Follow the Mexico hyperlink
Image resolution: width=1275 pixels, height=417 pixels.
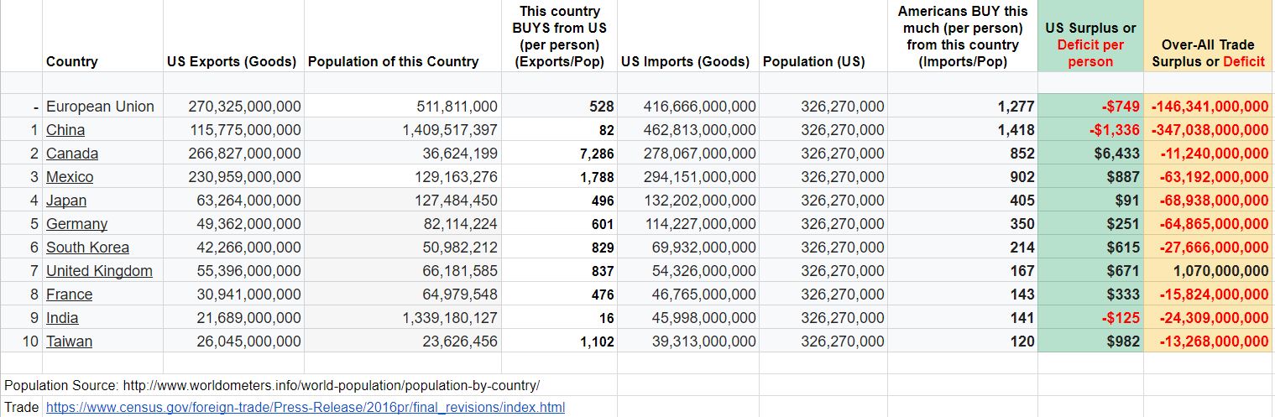(70, 177)
